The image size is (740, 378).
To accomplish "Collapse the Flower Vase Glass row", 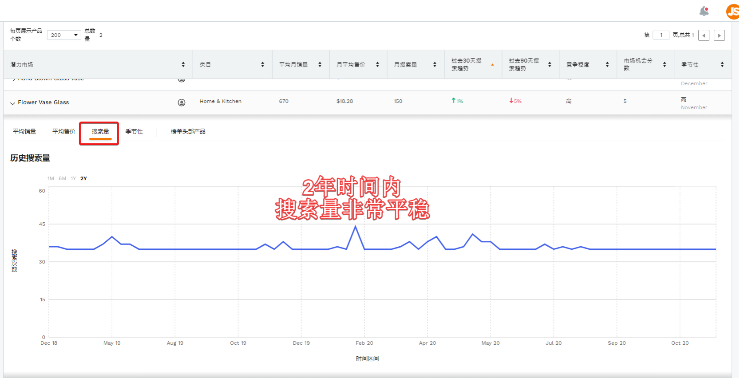I will pos(12,103).
